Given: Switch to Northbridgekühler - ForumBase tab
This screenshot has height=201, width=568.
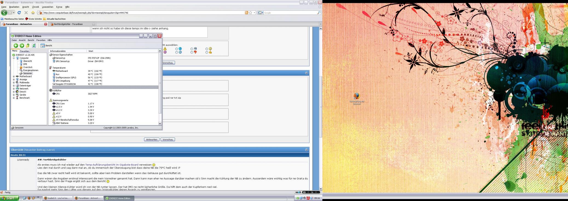Looking at the screenshot, I should click(73, 24).
